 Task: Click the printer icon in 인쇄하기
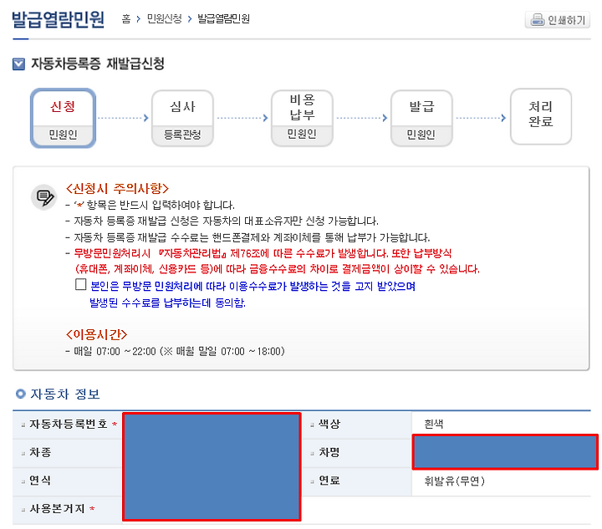pos(537,19)
